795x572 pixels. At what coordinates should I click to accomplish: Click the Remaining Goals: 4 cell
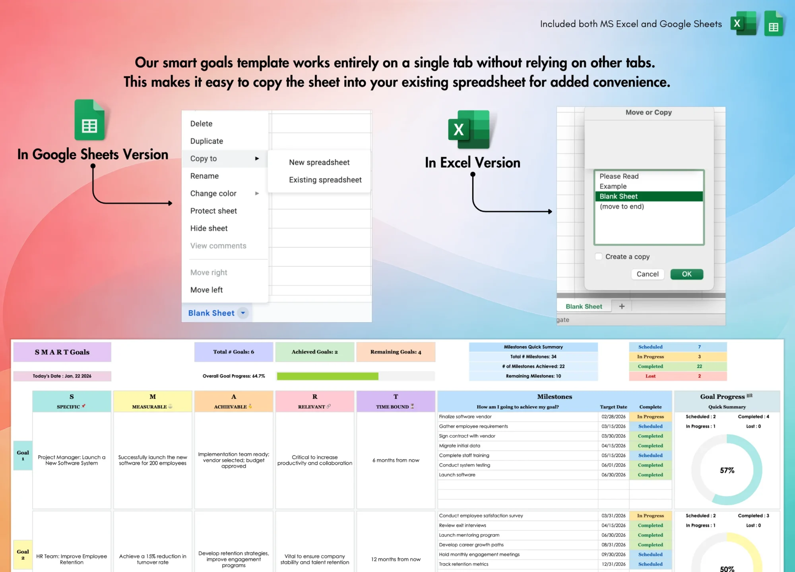[396, 352]
